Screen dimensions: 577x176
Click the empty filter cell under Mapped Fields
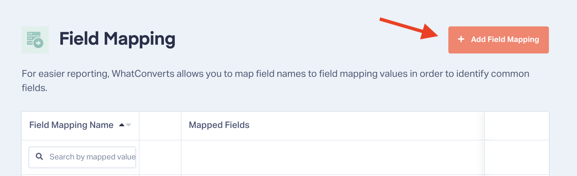(x=333, y=157)
